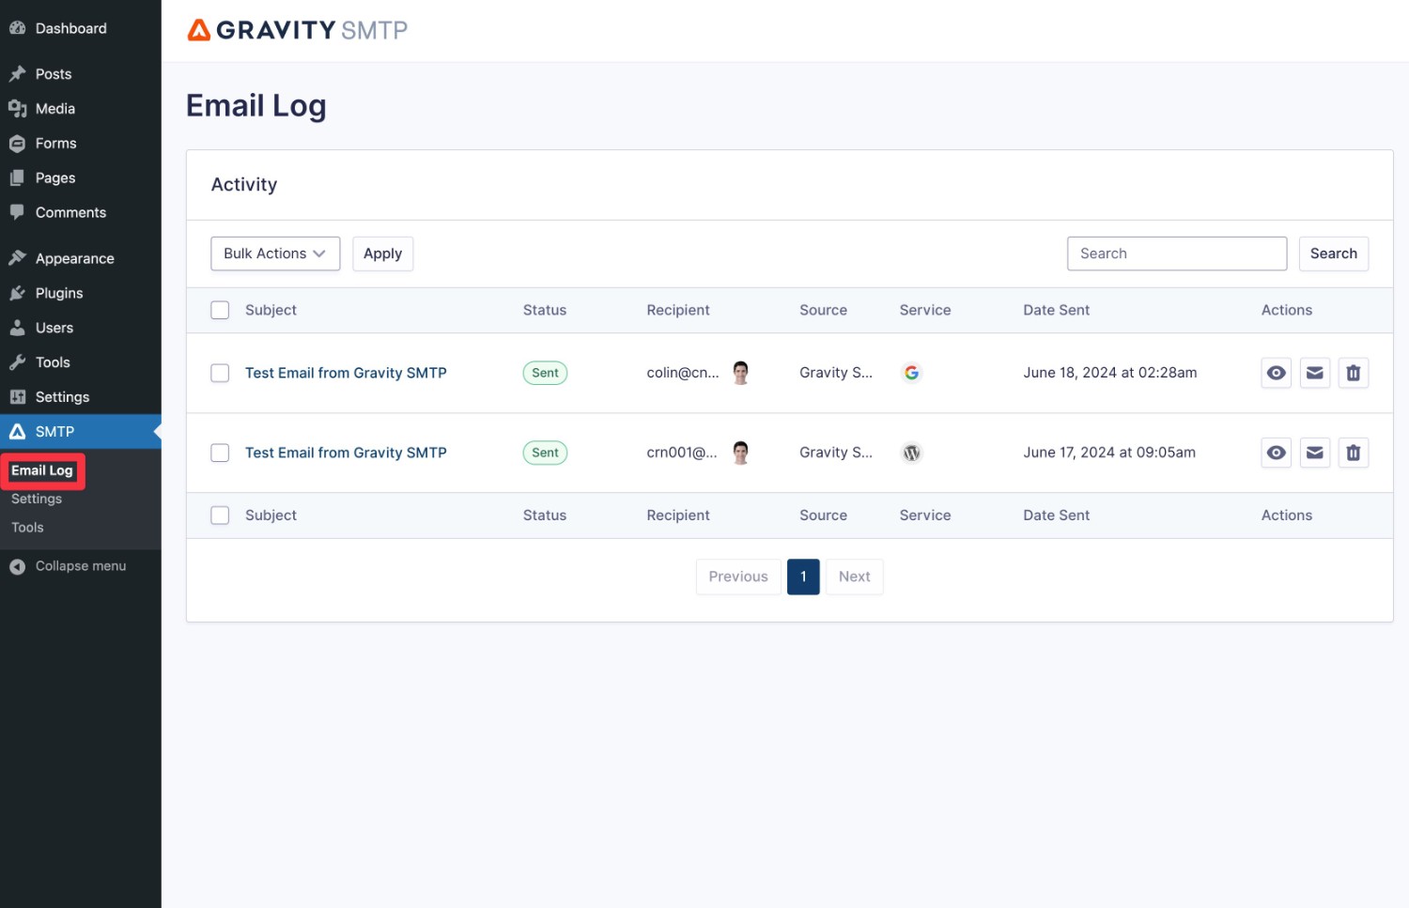1409x908 pixels.
Task: Click the top Status column header
Action: pos(545,310)
